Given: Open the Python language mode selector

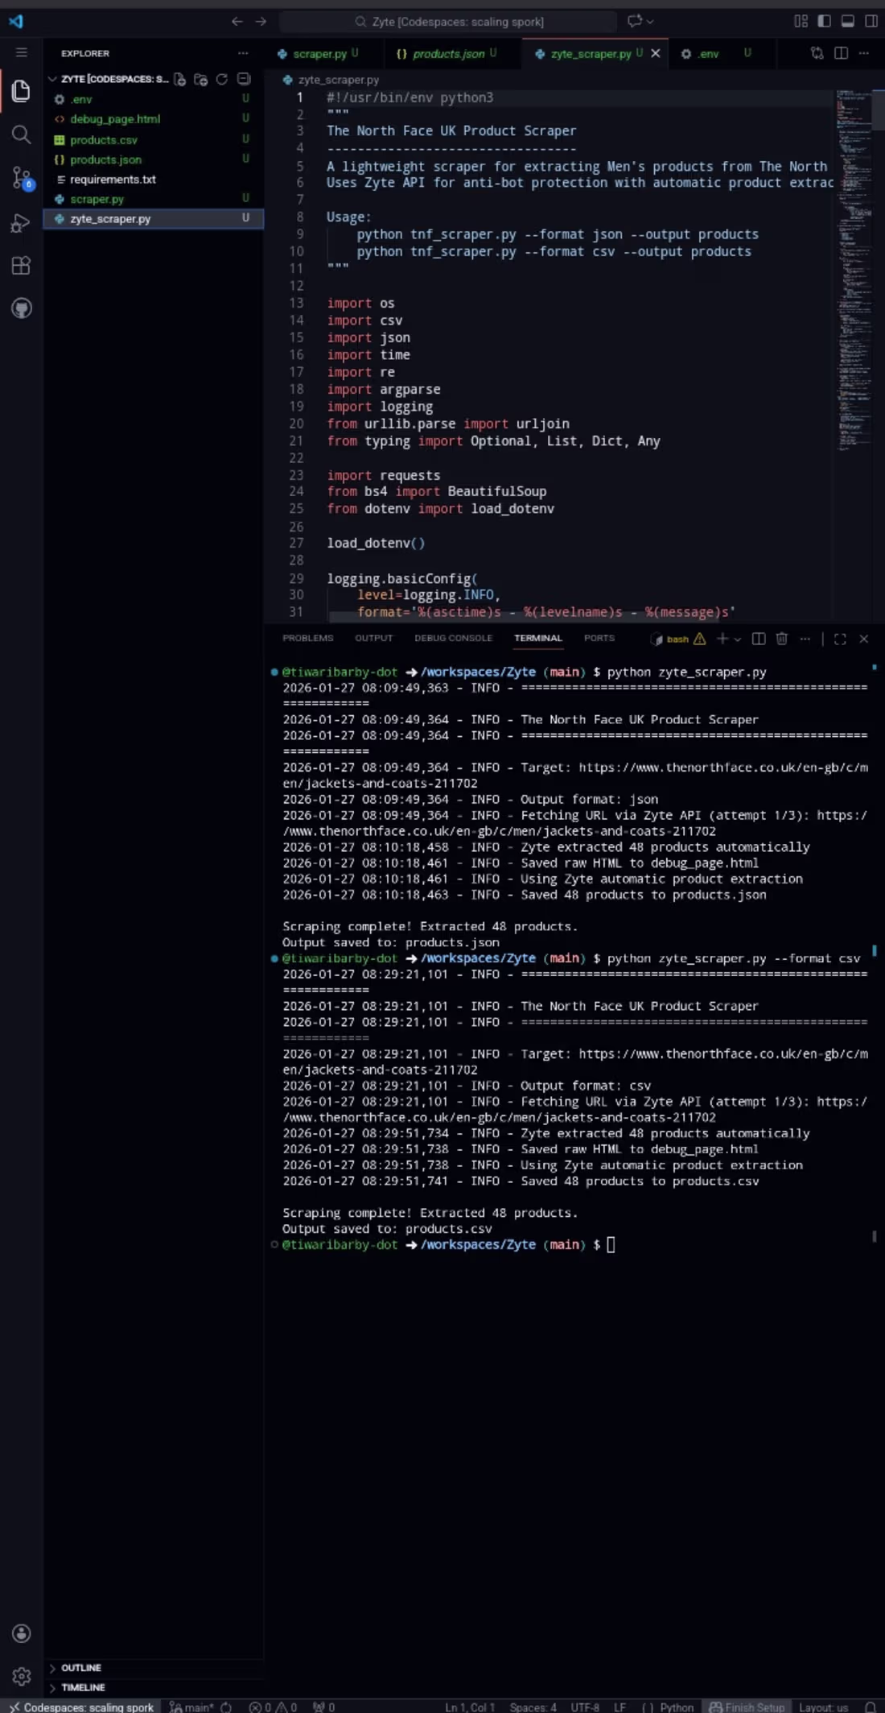Looking at the screenshot, I should [x=677, y=1707].
